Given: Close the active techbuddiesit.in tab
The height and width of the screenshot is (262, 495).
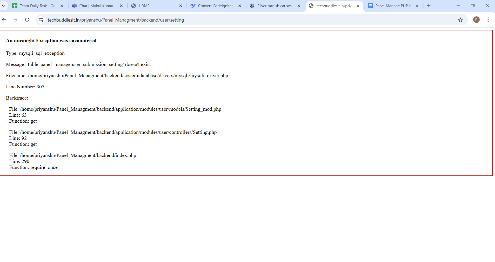Looking at the screenshot, I should [358, 6].
